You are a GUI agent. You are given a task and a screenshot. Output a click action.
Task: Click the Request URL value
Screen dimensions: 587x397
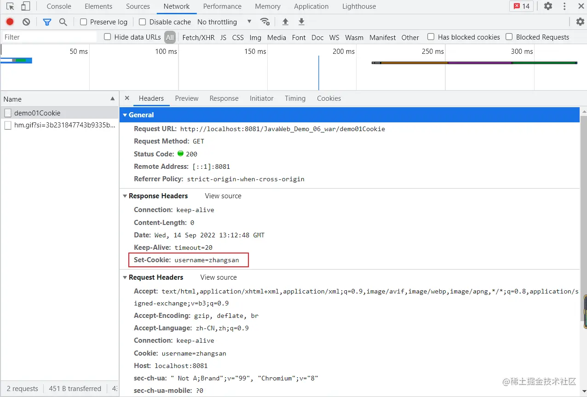pyautogui.click(x=282, y=129)
